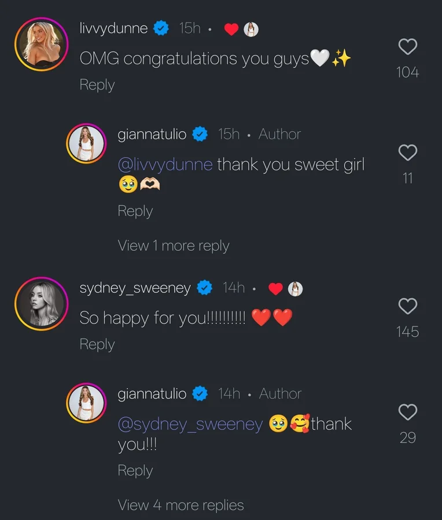This screenshot has width=442, height=520.
Task: Click verified badge next to sydney_sweeney
Action: [204, 288]
